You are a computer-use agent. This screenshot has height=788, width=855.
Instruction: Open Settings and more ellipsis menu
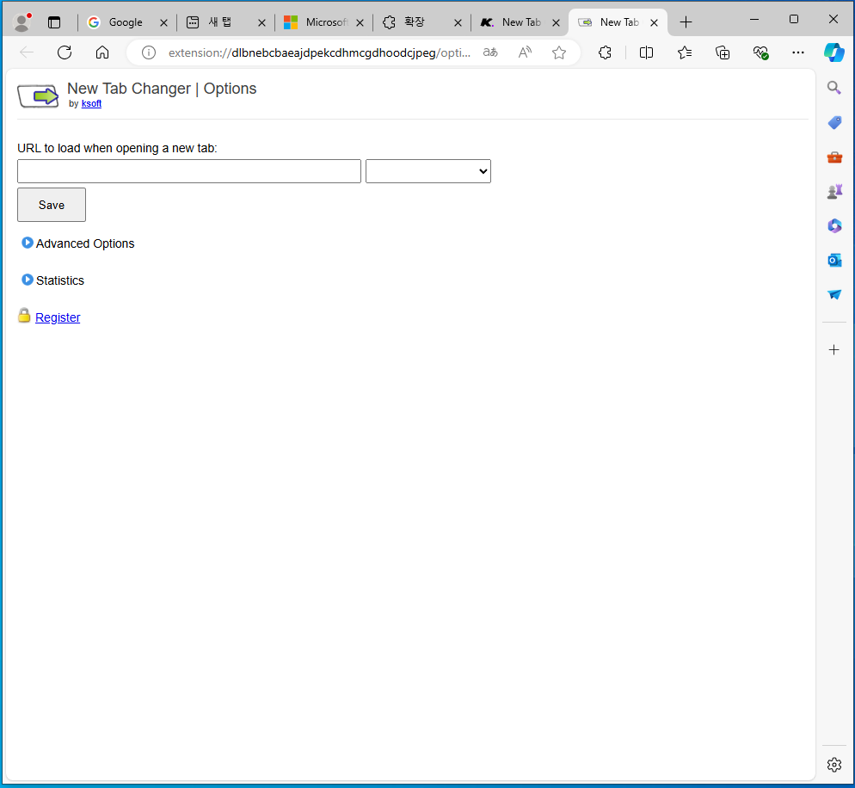797,52
